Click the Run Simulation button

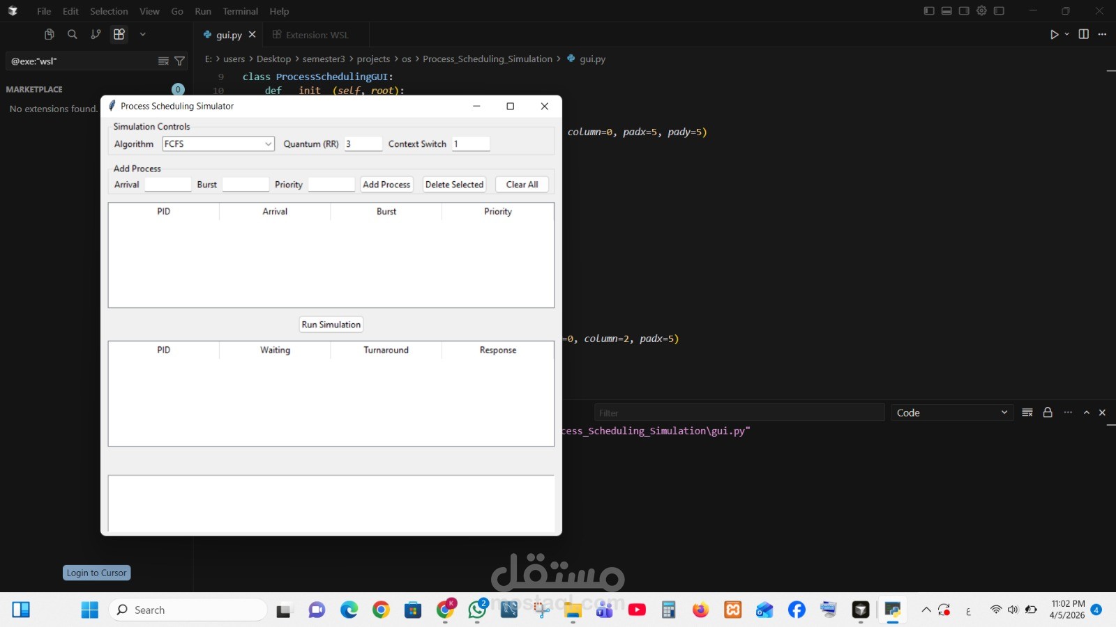[331, 325]
